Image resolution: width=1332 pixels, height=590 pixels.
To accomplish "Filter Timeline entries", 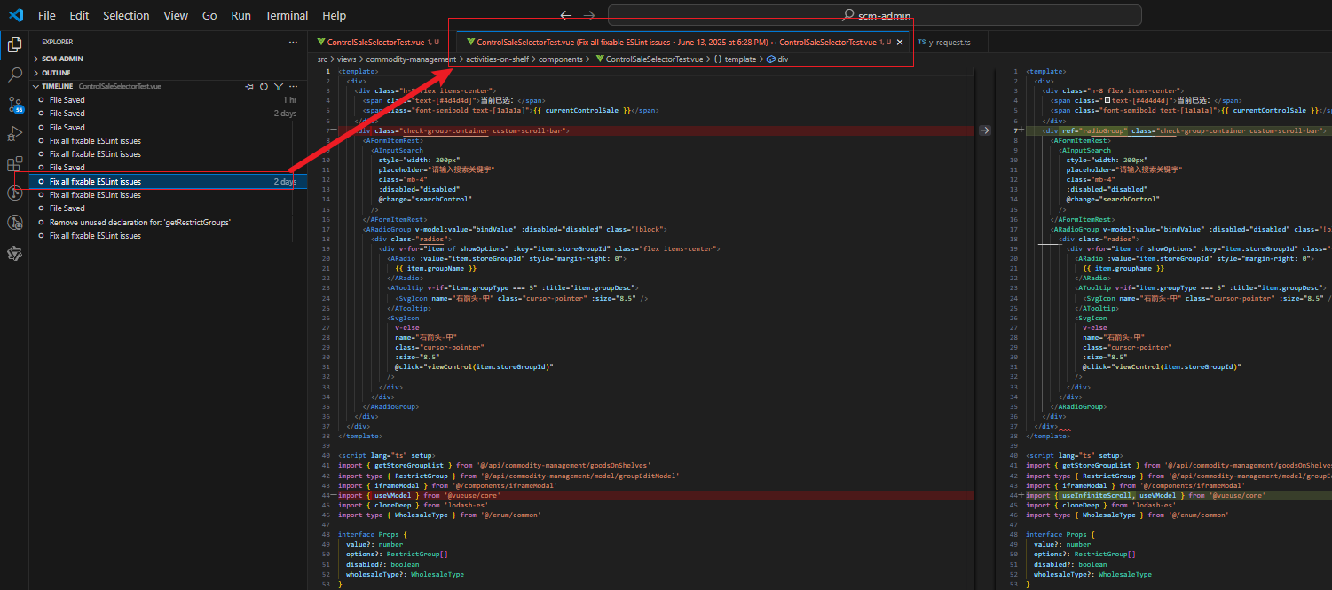I will pyautogui.click(x=277, y=86).
